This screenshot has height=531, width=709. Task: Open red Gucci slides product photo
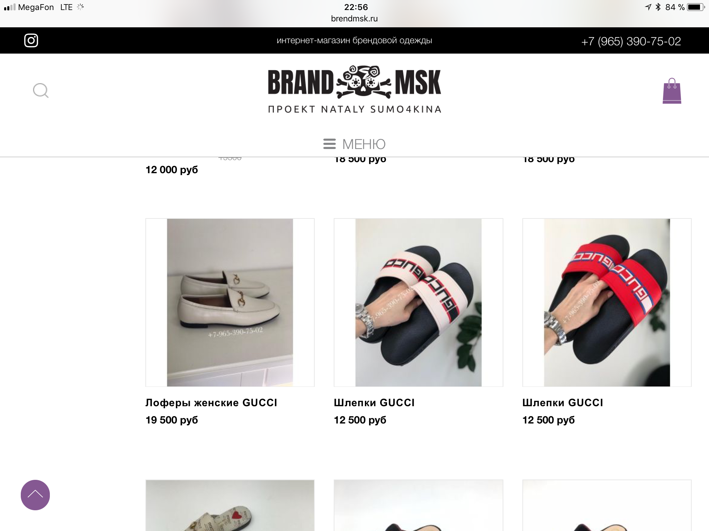tap(607, 302)
